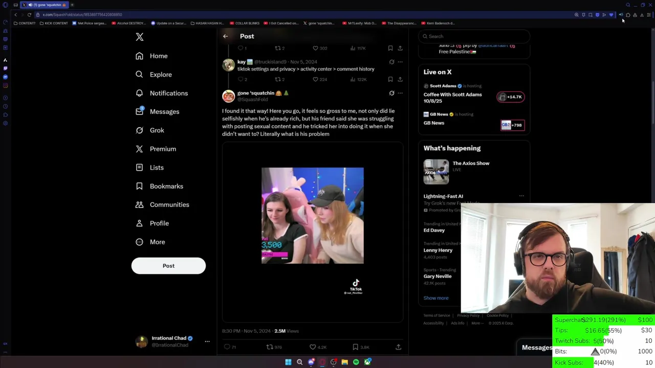Open the Premium page
655x368 pixels.
click(x=156, y=149)
